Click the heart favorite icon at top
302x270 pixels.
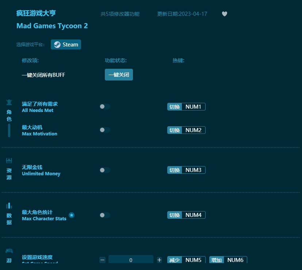tap(224, 14)
